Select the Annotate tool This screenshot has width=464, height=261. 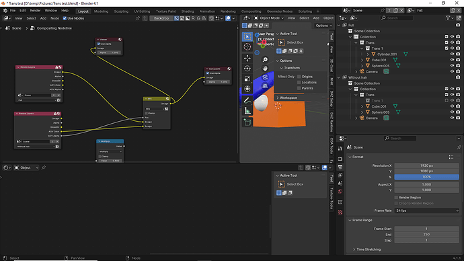coord(247,101)
